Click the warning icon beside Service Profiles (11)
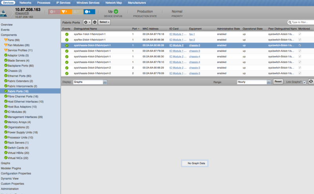 [x=5, y=50]
